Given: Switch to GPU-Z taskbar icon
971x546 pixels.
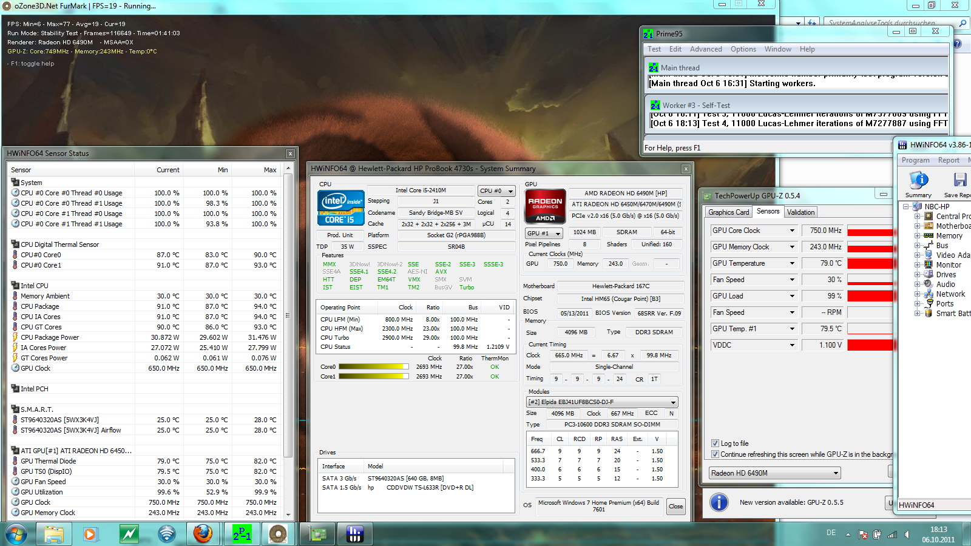Looking at the screenshot, I should 318,534.
